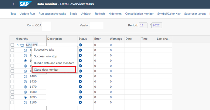Collapse the G20003 hierarchy node
This screenshot has height=110, width=210.
point(18,45)
